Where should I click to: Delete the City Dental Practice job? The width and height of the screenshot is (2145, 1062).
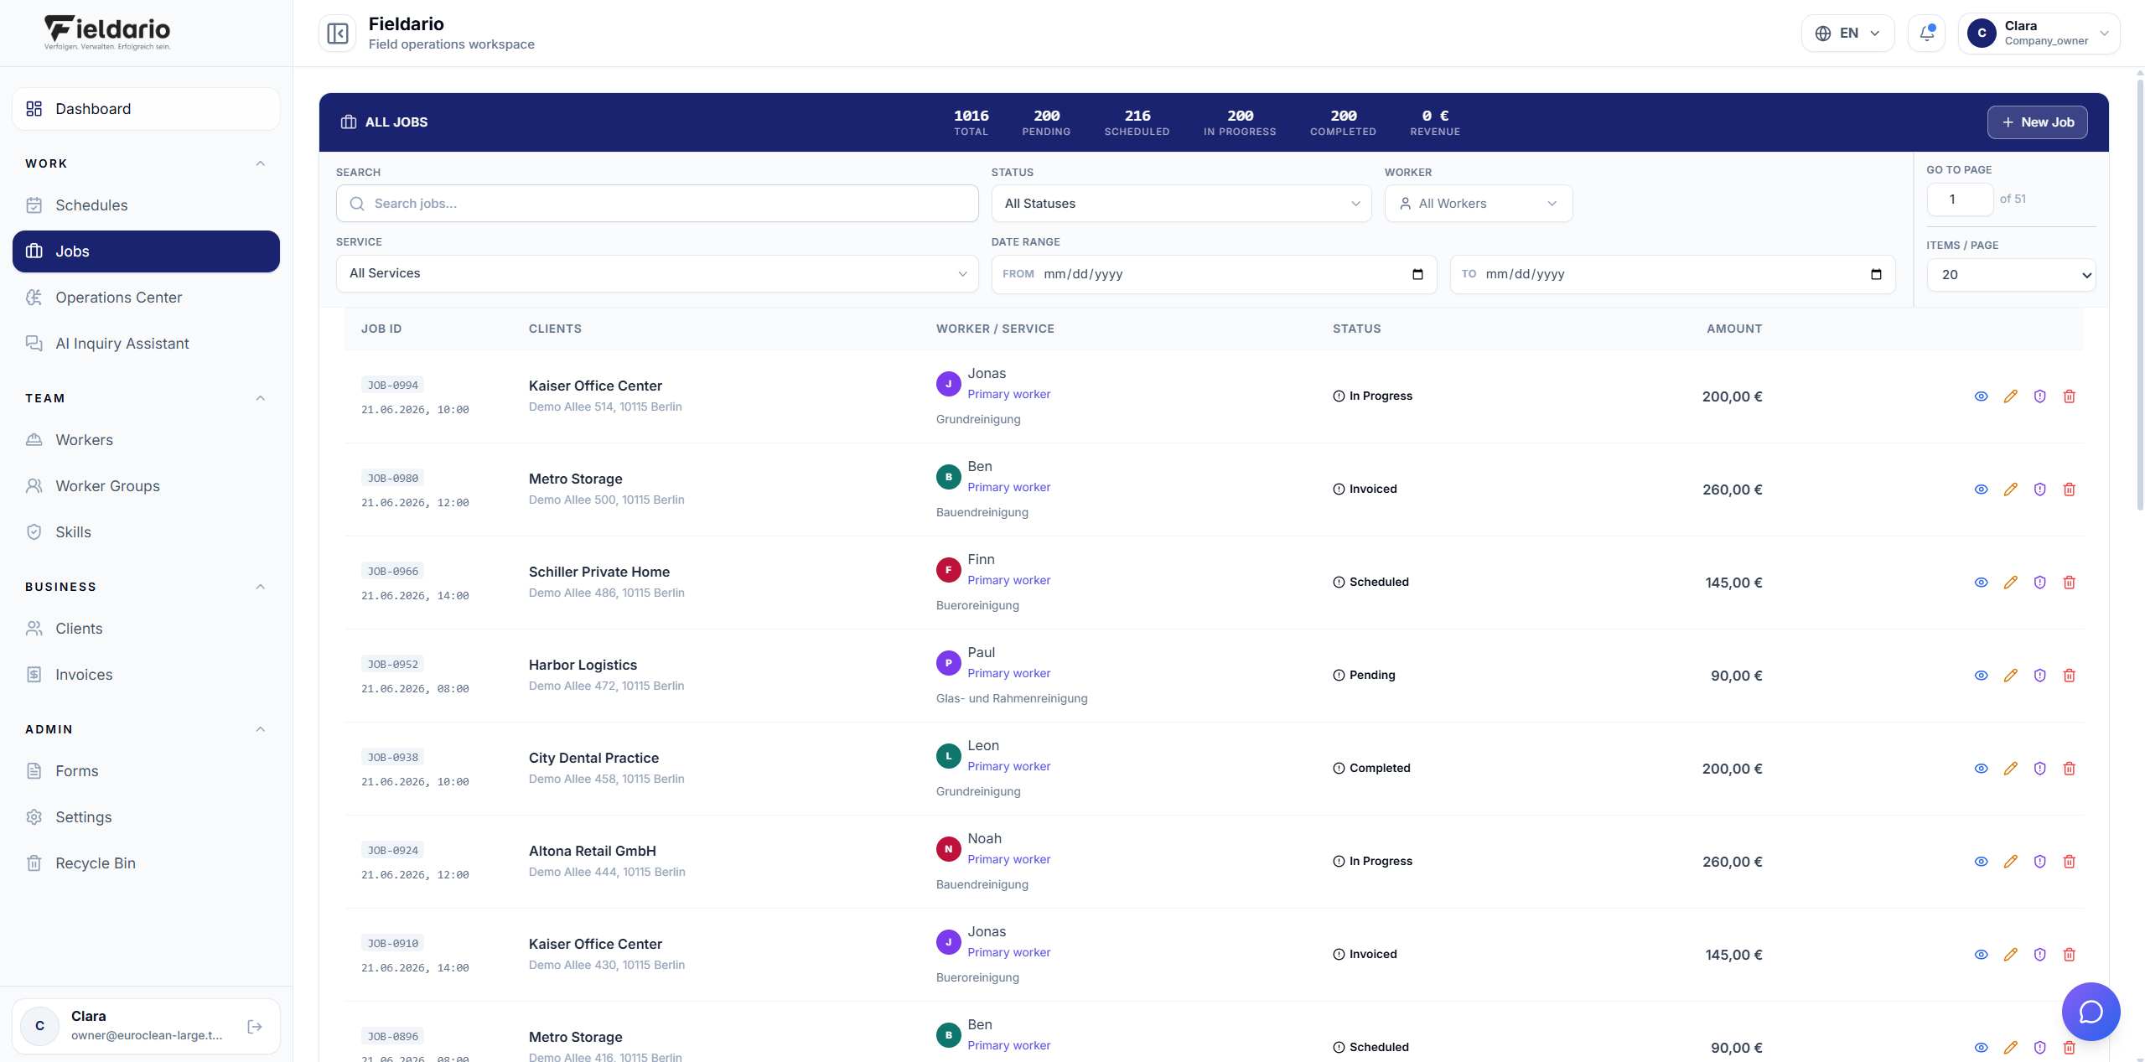[2069, 769]
